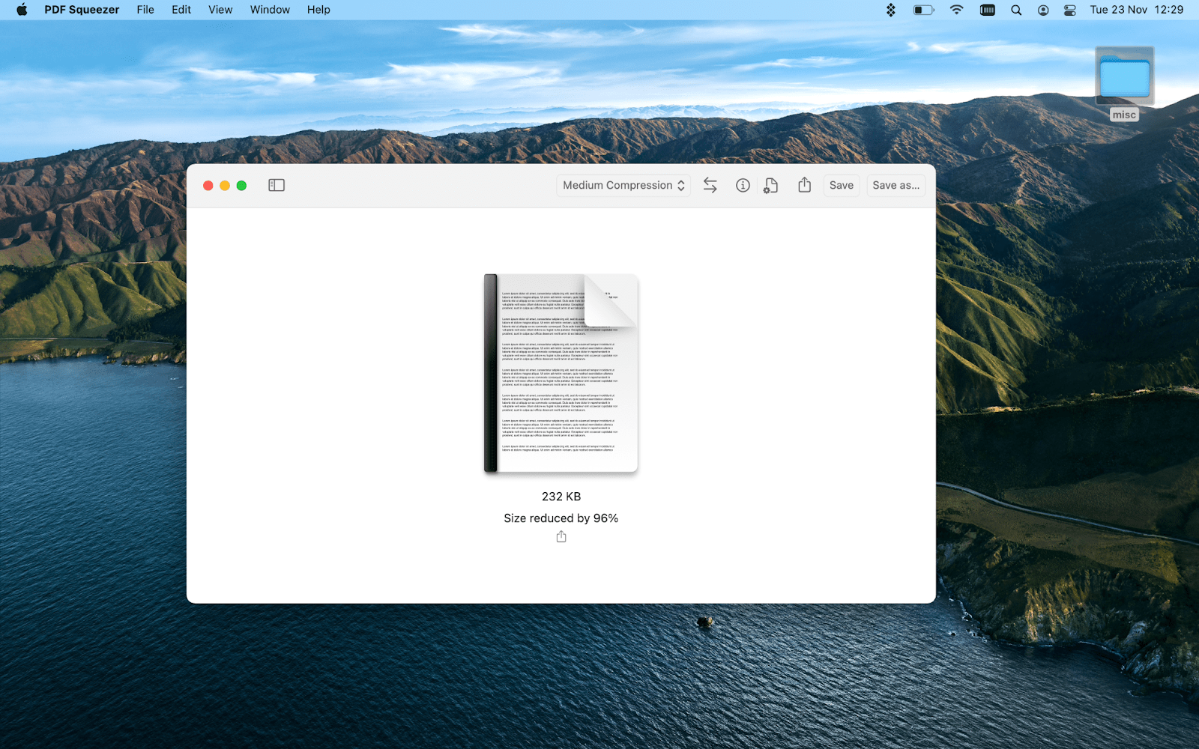Click the document settings gear icon
1199x749 pixels.
click(770, 185)
